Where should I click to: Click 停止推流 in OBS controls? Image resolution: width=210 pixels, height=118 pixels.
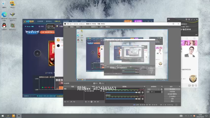(x=172, y=89)
